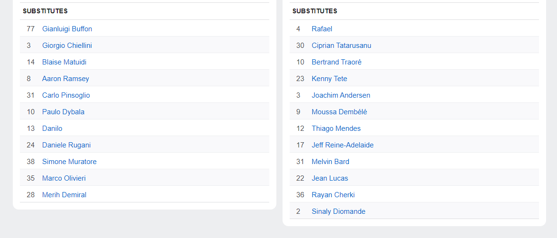Select Simone Muratore's name
The height and width of the screenshot is (238, 557).
(69, 162)
